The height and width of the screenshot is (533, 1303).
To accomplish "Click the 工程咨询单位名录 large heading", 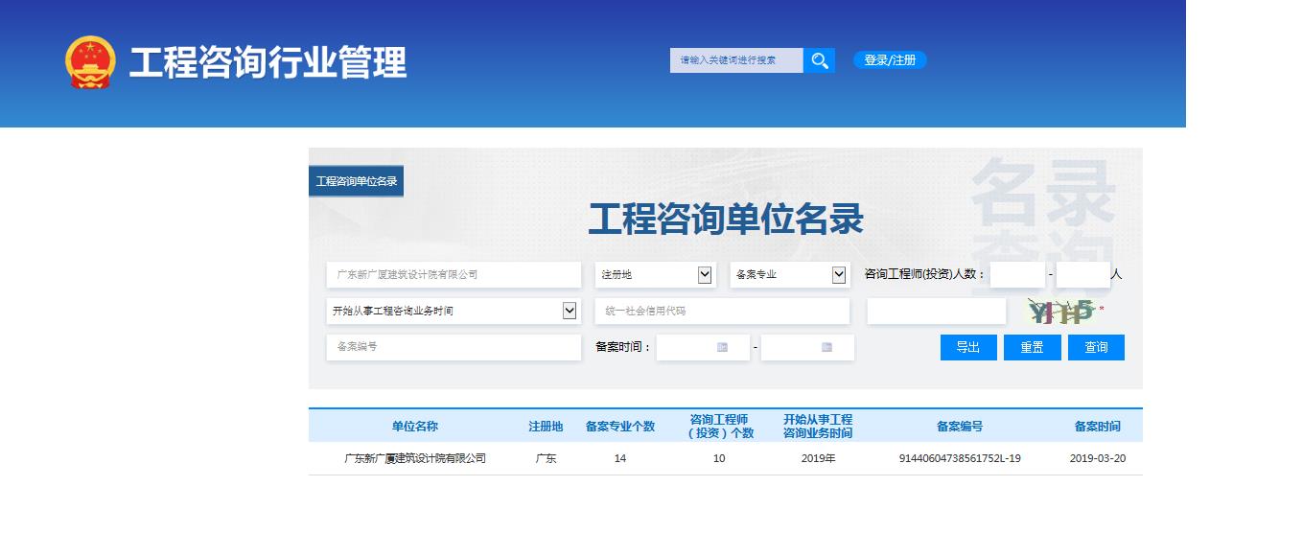I will [x=726, y=220].
